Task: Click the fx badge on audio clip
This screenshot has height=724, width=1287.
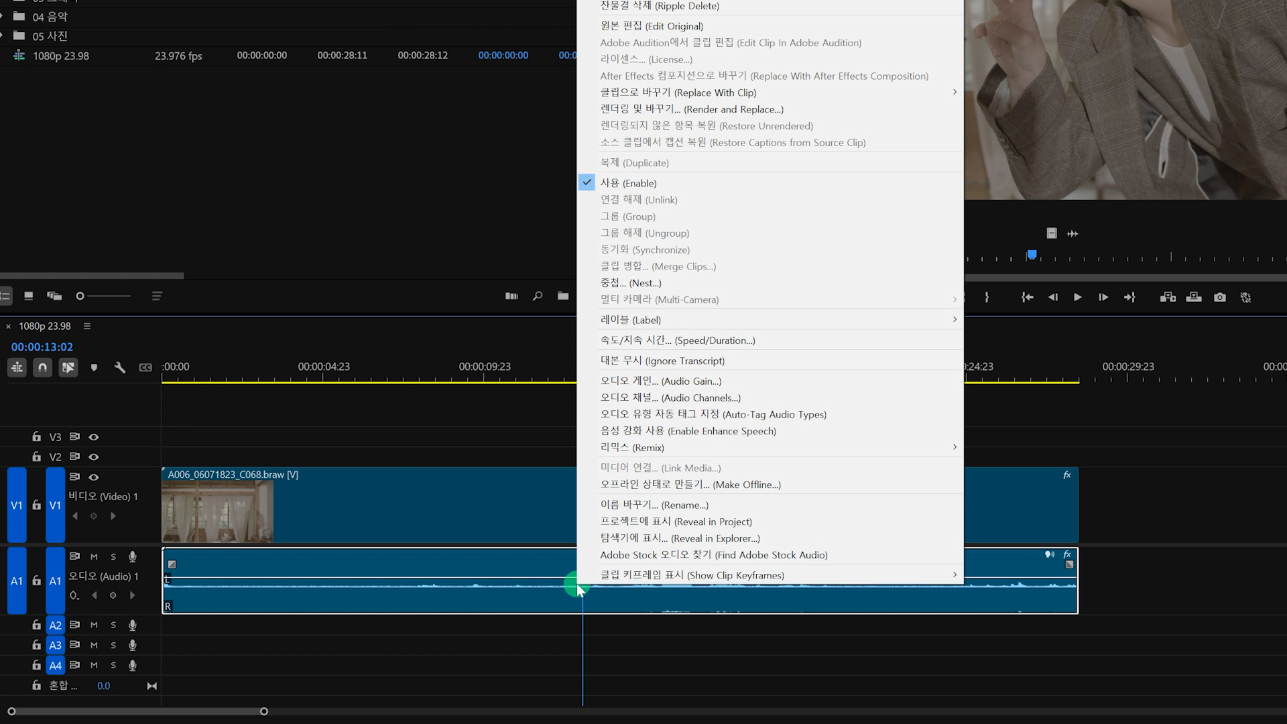Action: (1067, 554)
